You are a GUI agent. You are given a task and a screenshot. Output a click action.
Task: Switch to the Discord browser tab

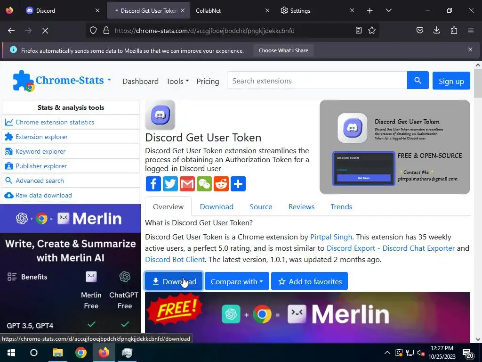click(63, 11)
